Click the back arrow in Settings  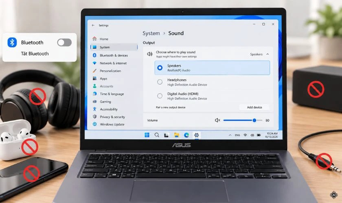point(93,26)
